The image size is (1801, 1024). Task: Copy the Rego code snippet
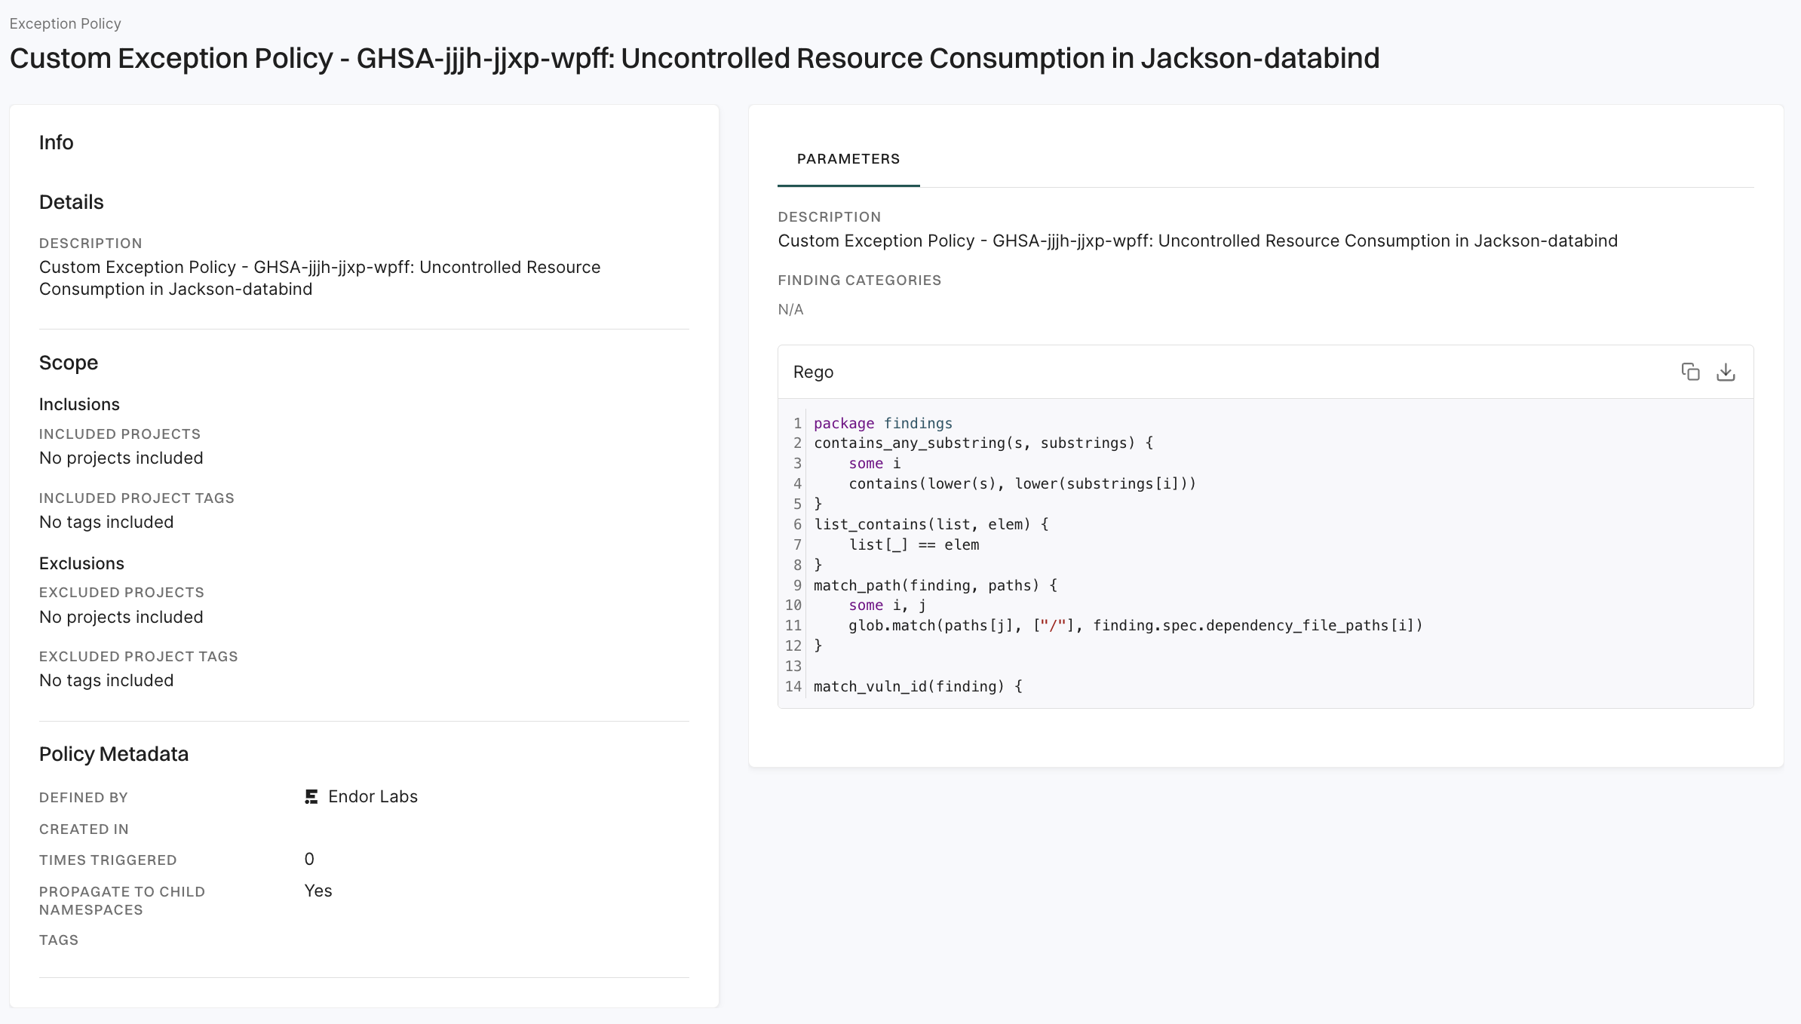tap(1690, 372)
